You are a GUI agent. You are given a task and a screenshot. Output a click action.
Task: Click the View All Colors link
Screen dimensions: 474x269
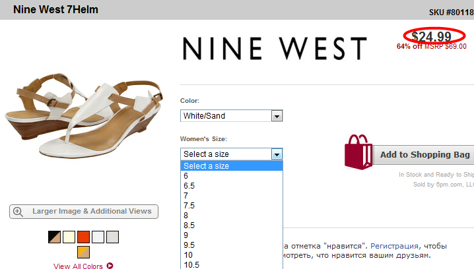pyautogui.click(x=78, y=266)
